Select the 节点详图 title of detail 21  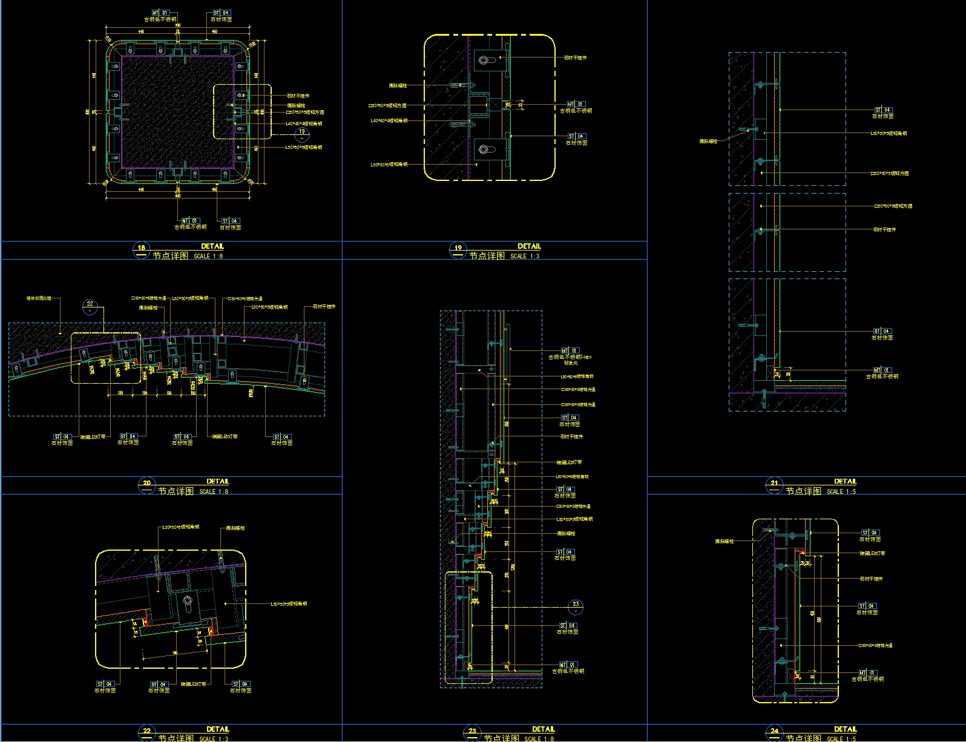(804, 491)
